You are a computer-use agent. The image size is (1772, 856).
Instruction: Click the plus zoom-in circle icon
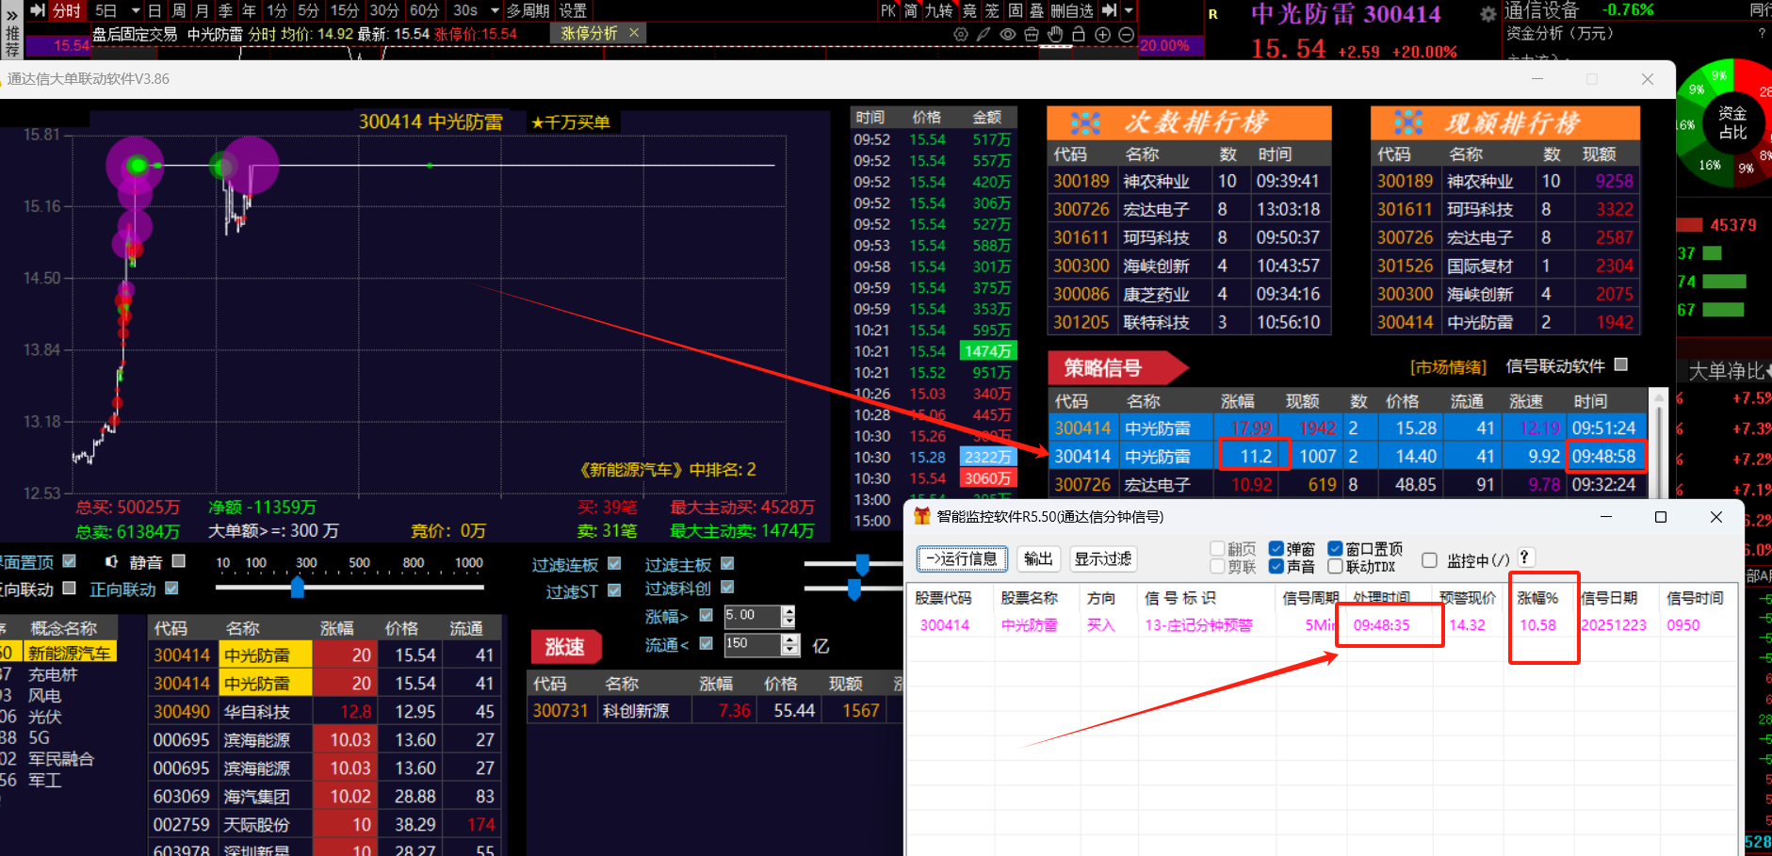pyautogui.click(x=1102, y=35)
